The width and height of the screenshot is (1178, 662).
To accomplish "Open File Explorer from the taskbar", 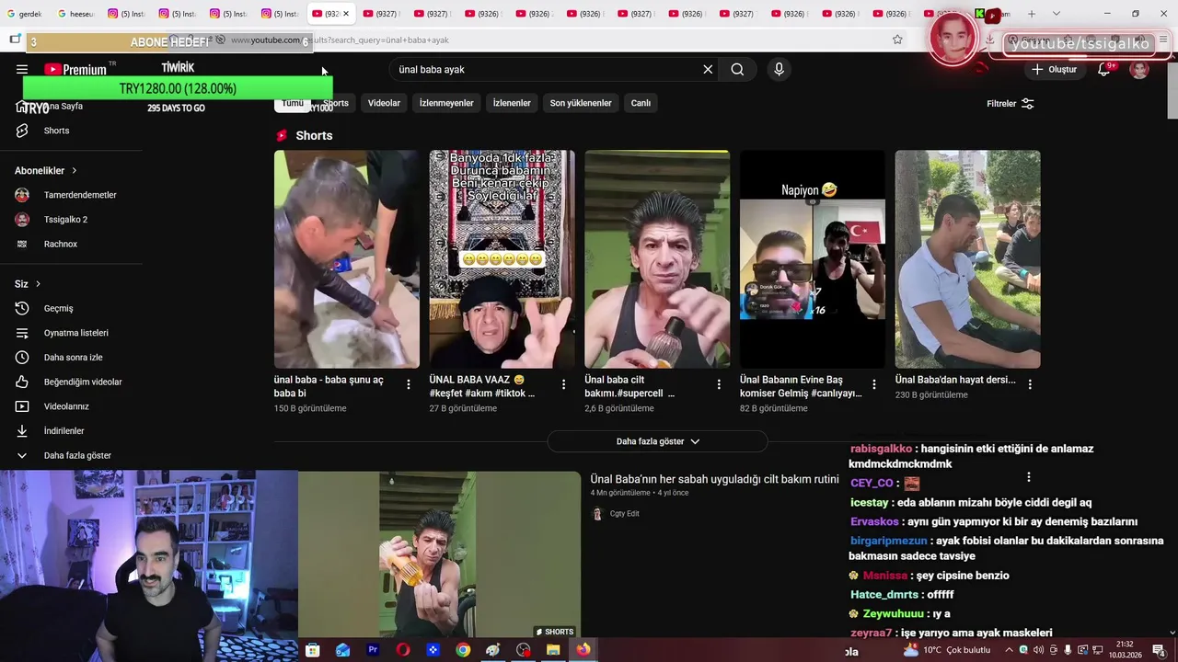I will tap(553, 650).
